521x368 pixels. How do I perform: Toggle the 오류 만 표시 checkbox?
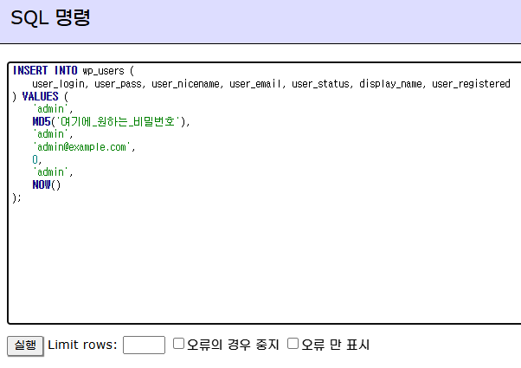click(293, 344)
